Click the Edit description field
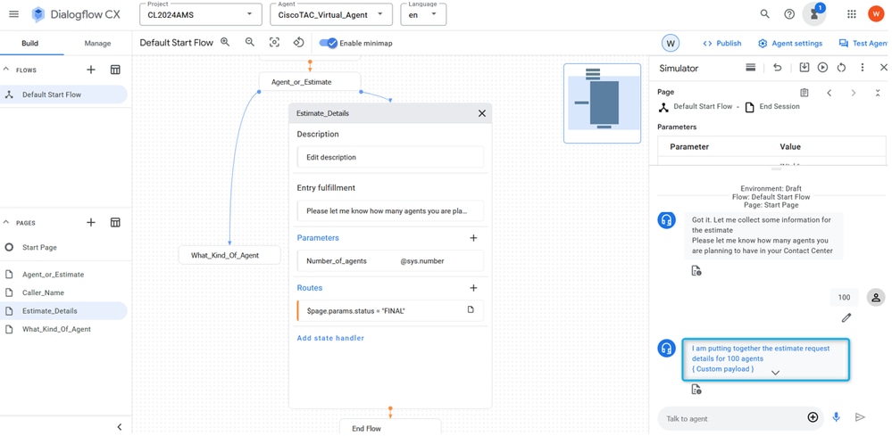 point(390,157)
